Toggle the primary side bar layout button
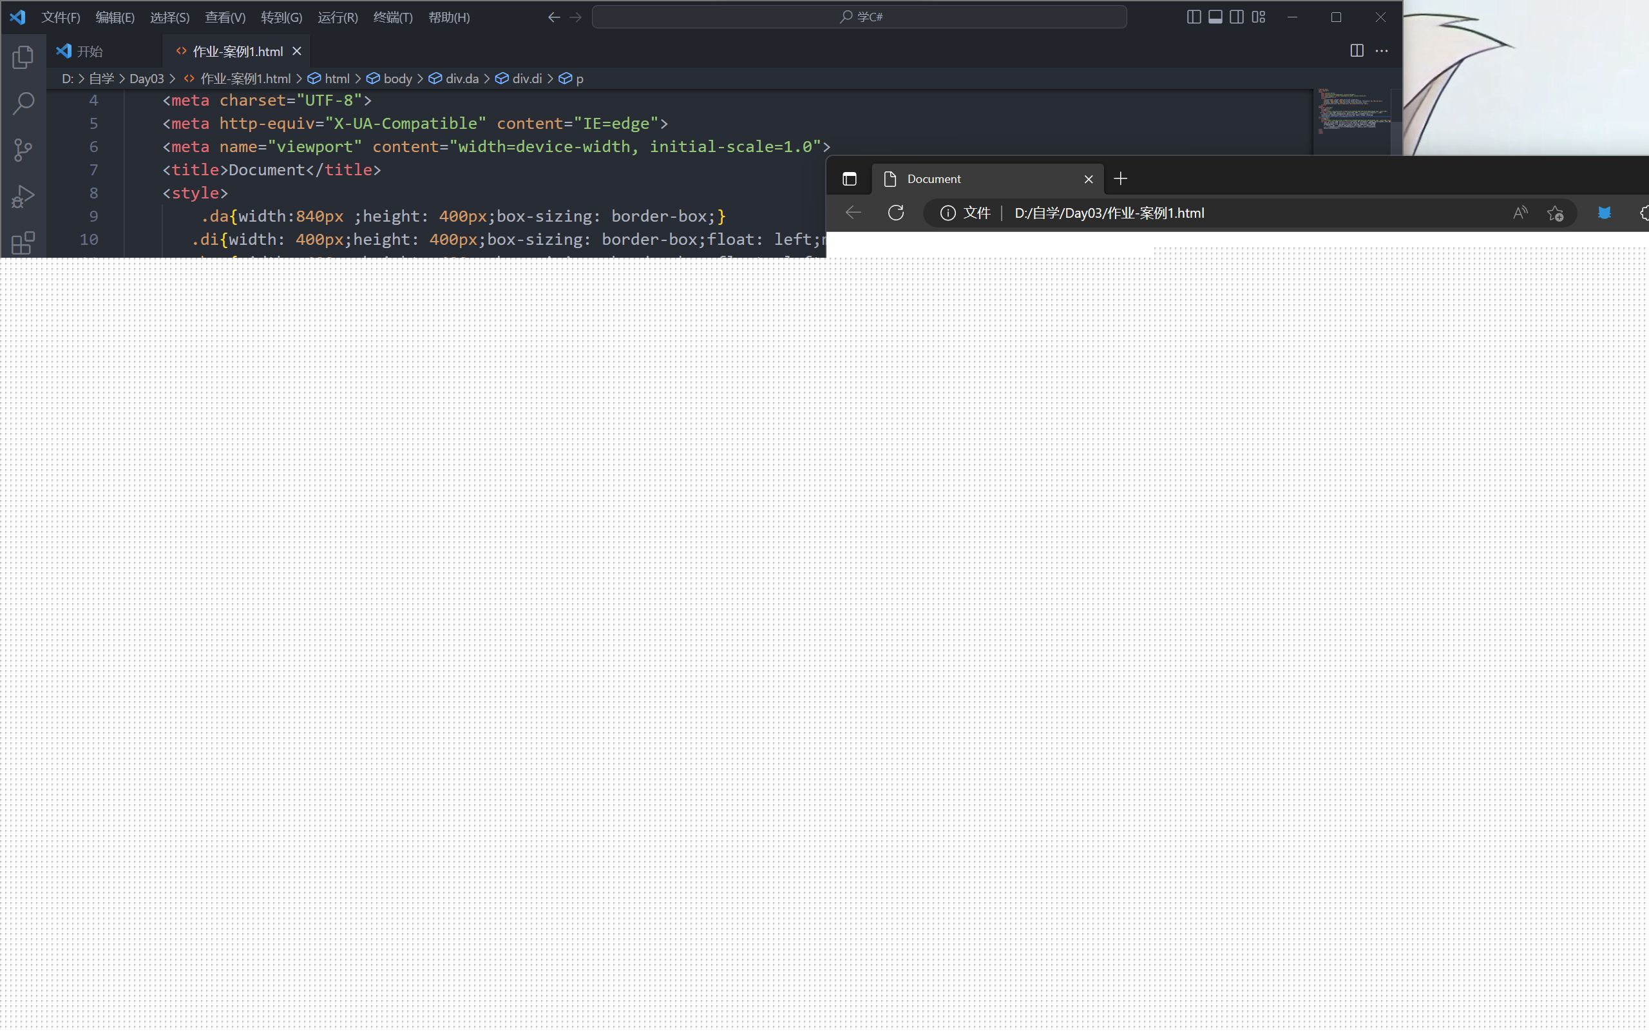1649x1031 pixels. 1193,17
